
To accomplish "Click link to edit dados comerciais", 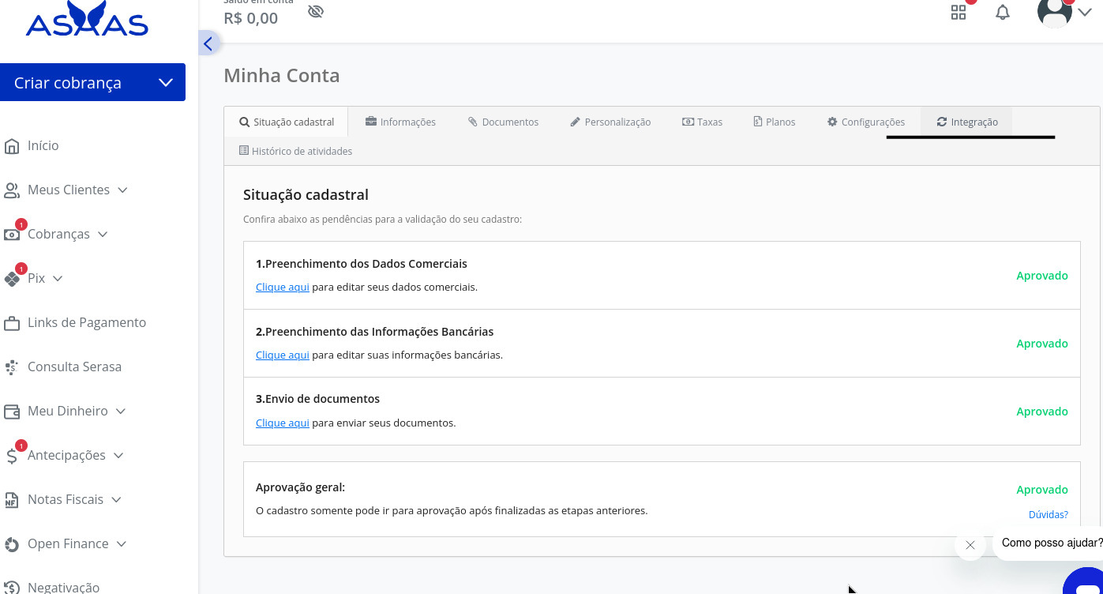I will [282, 288].
